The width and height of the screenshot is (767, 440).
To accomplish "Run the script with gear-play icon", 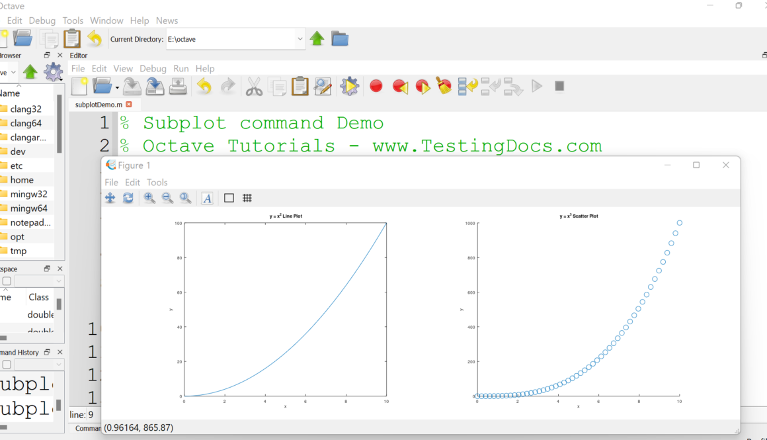I will (x=349, y=86).
